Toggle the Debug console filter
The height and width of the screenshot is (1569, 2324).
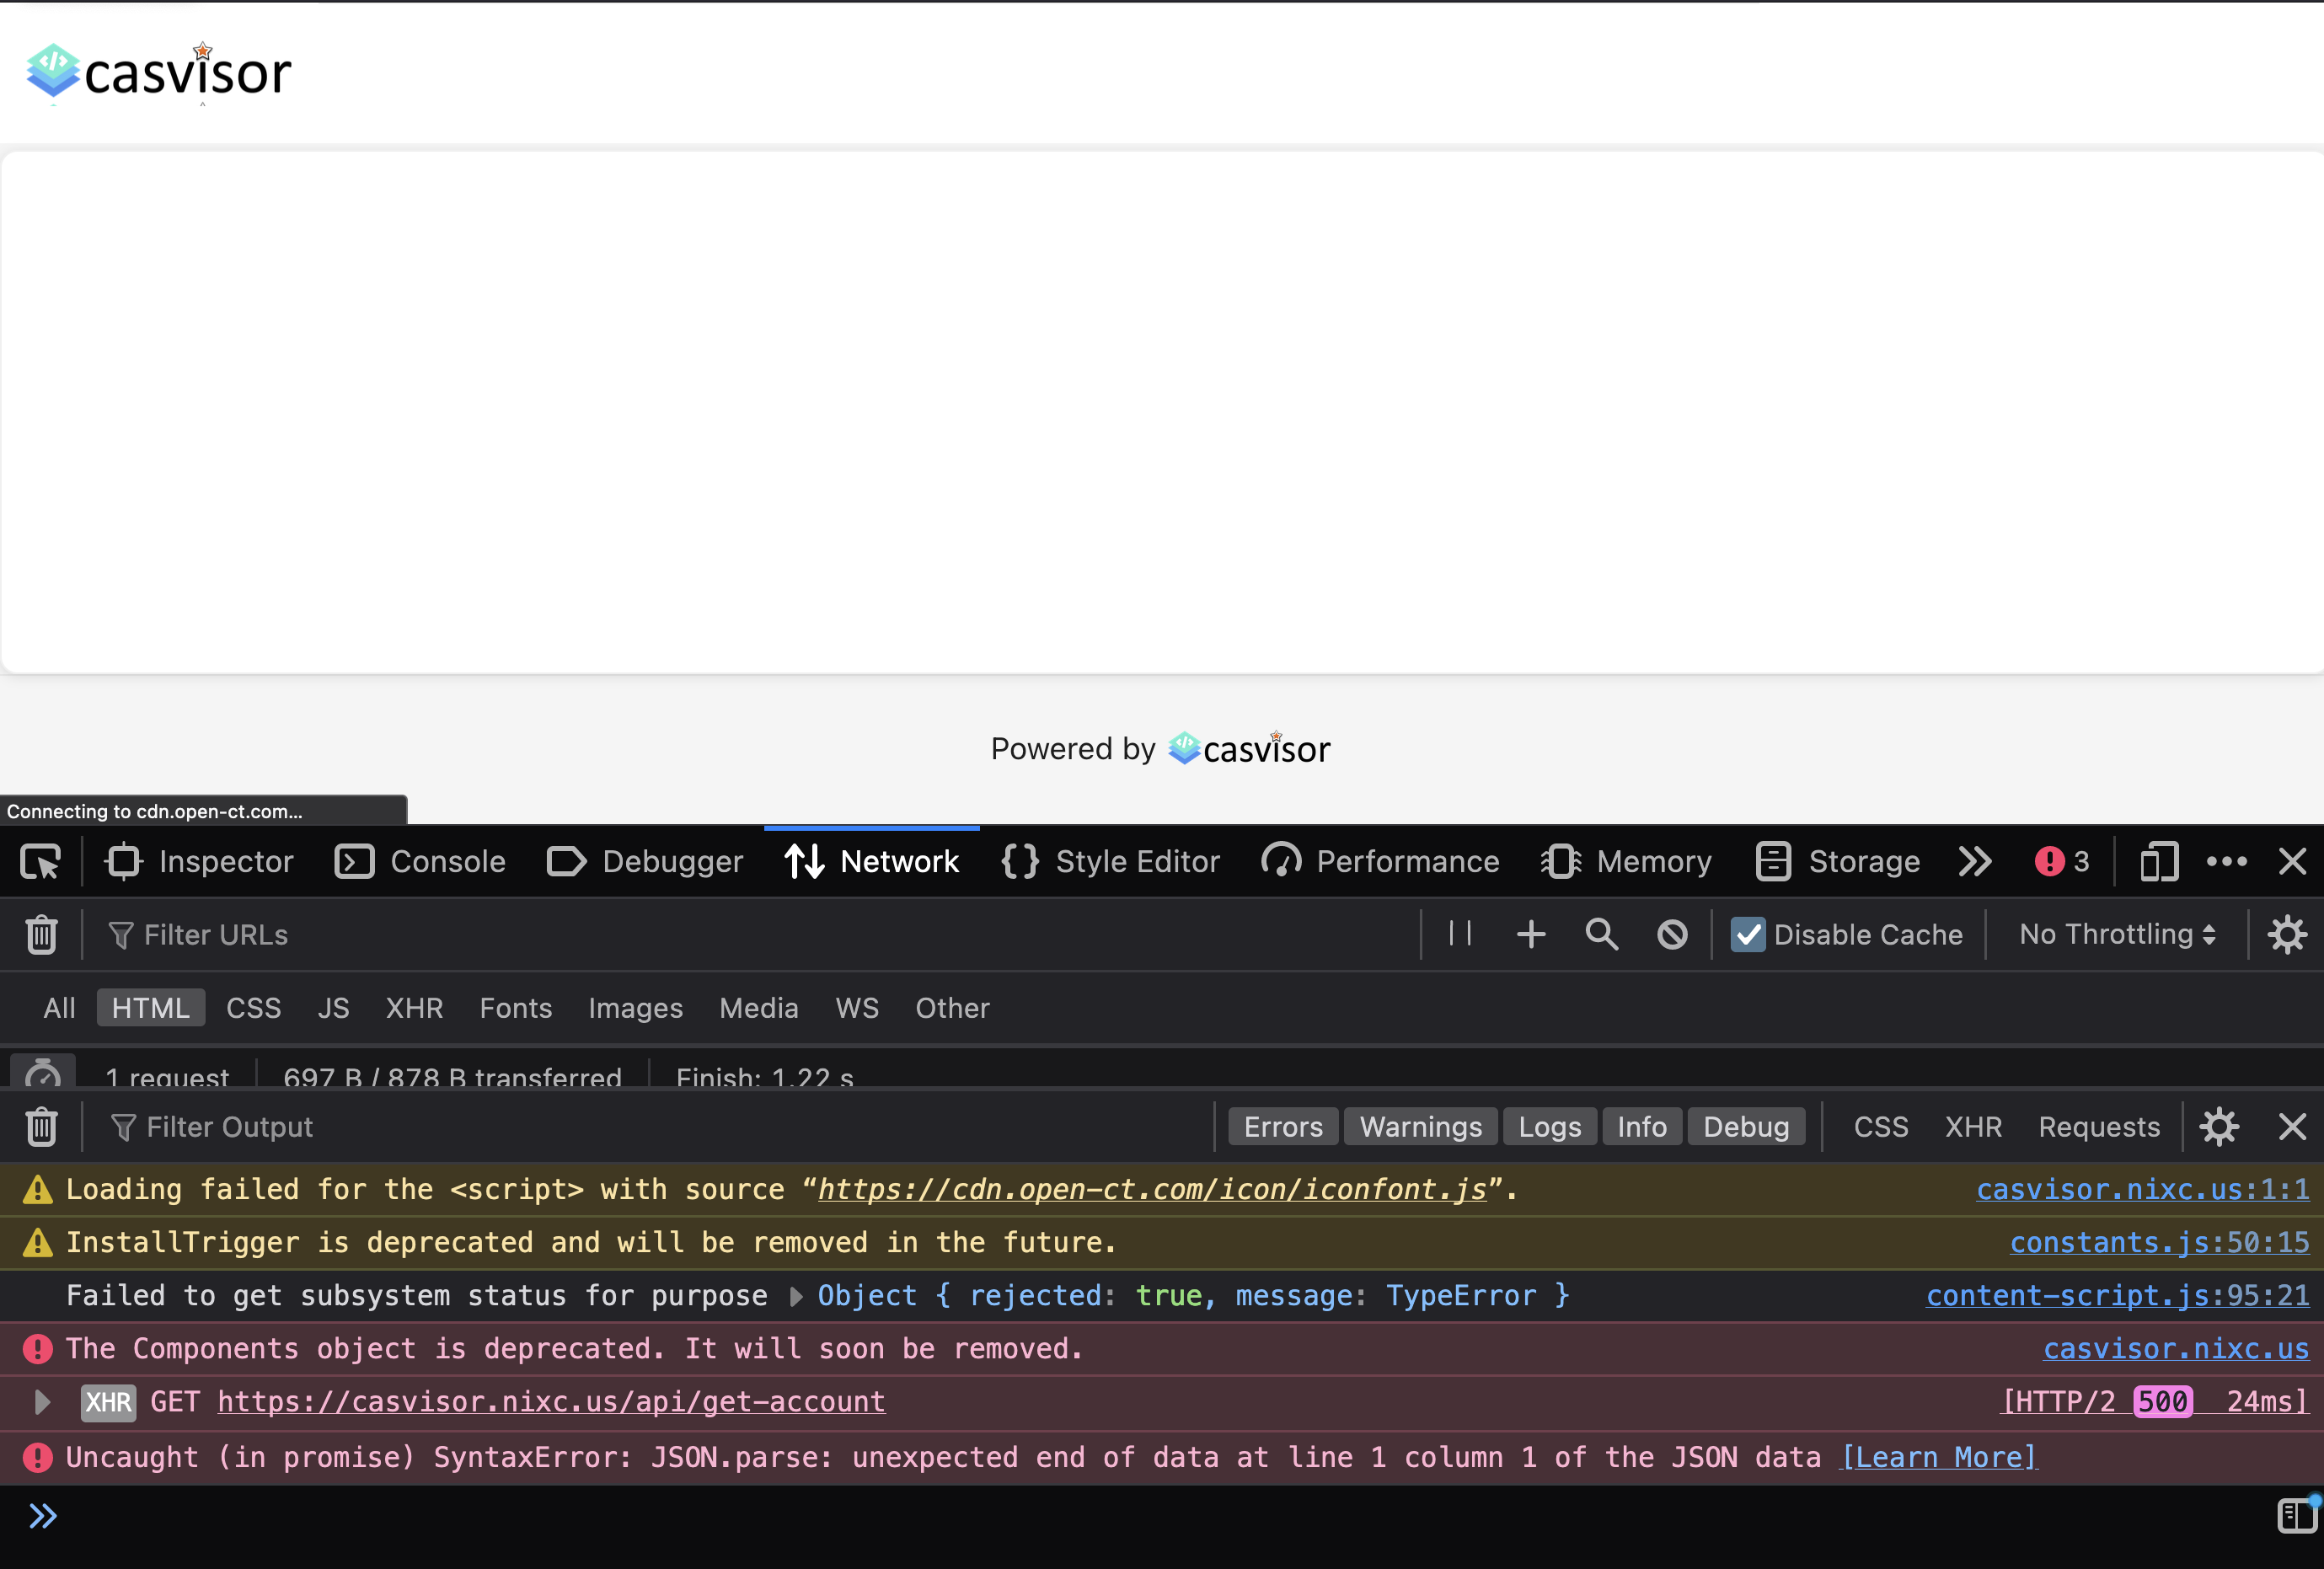[x=1746, y=1127]
